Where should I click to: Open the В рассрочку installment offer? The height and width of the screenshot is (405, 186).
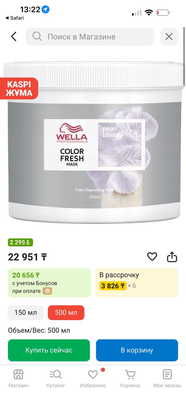click(136, 283)
